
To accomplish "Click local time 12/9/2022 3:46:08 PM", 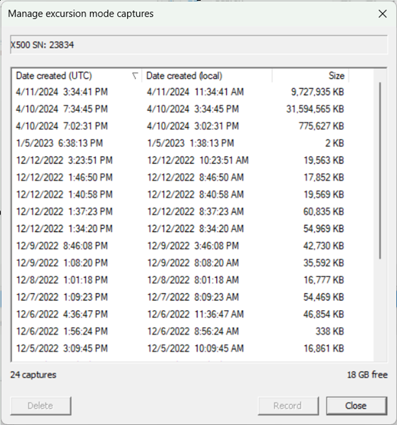I will 193,246.
